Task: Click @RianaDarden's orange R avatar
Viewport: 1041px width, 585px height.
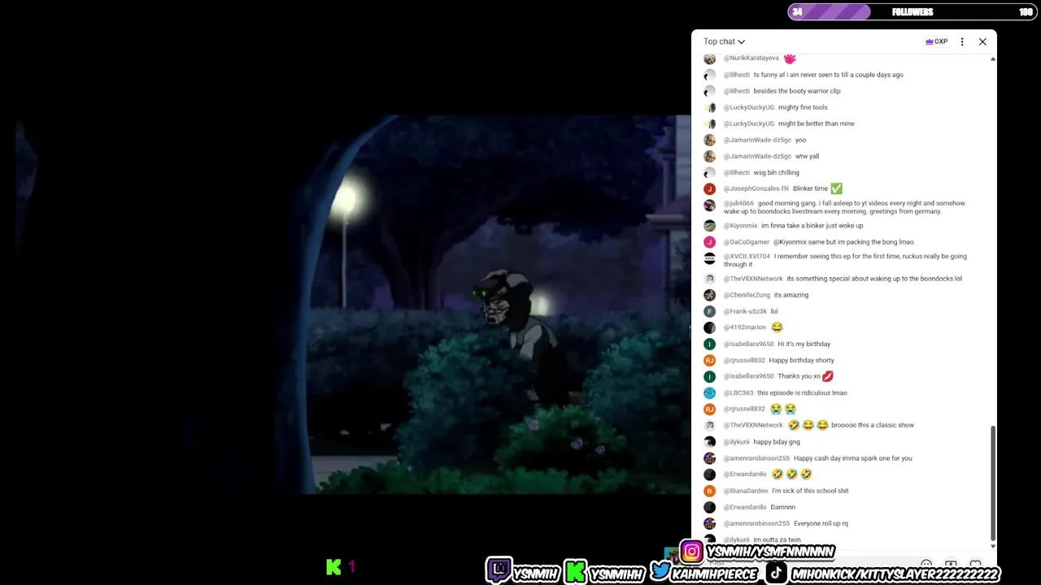Action: [710, 491]
